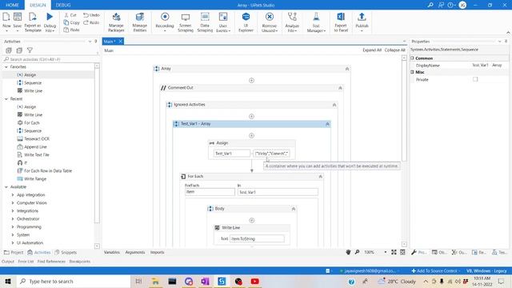The image size is (512, 288).
Task: Click the New file ribbon icon
Action: pos(6,17)
